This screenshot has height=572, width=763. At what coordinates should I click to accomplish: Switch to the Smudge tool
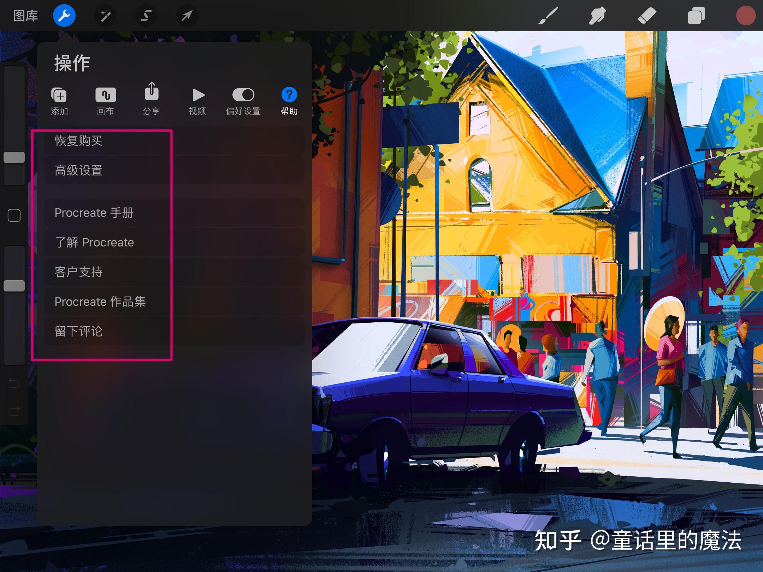click(597, 16)
